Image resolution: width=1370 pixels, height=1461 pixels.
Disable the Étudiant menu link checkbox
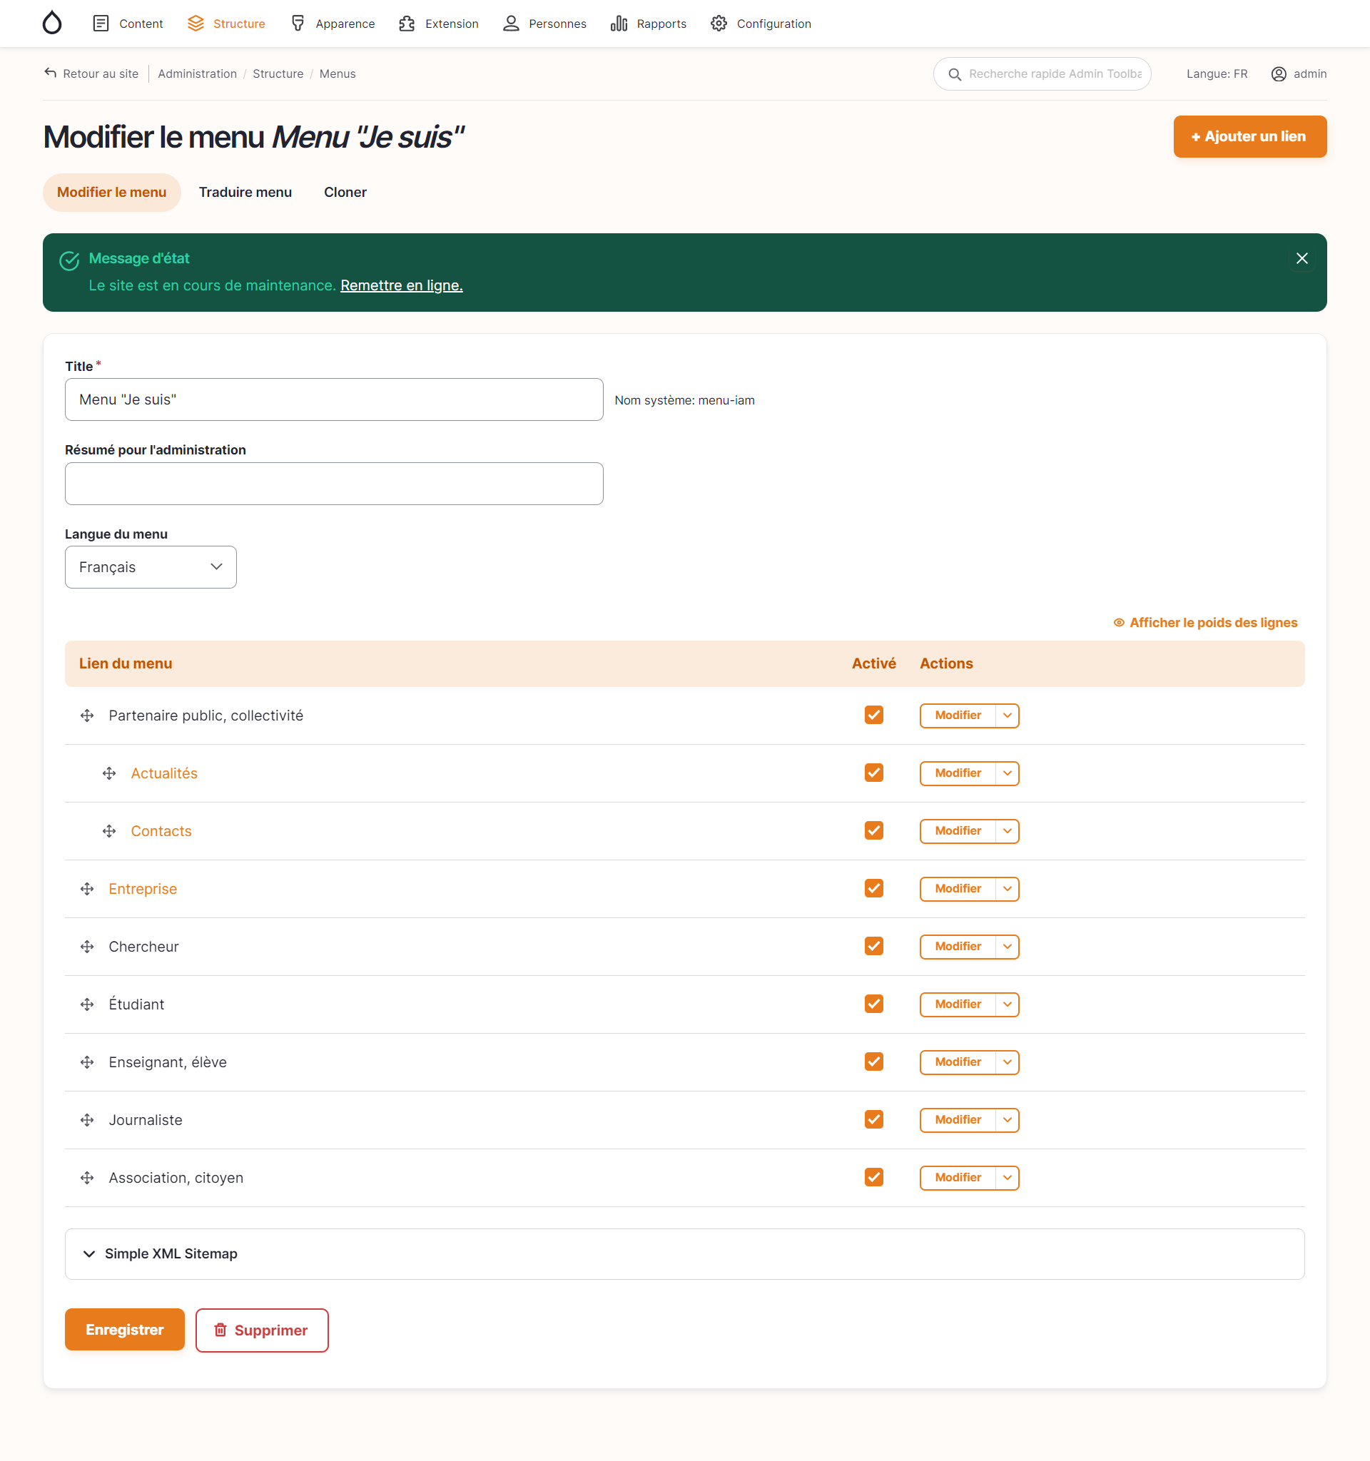(x=874, y=1004)
